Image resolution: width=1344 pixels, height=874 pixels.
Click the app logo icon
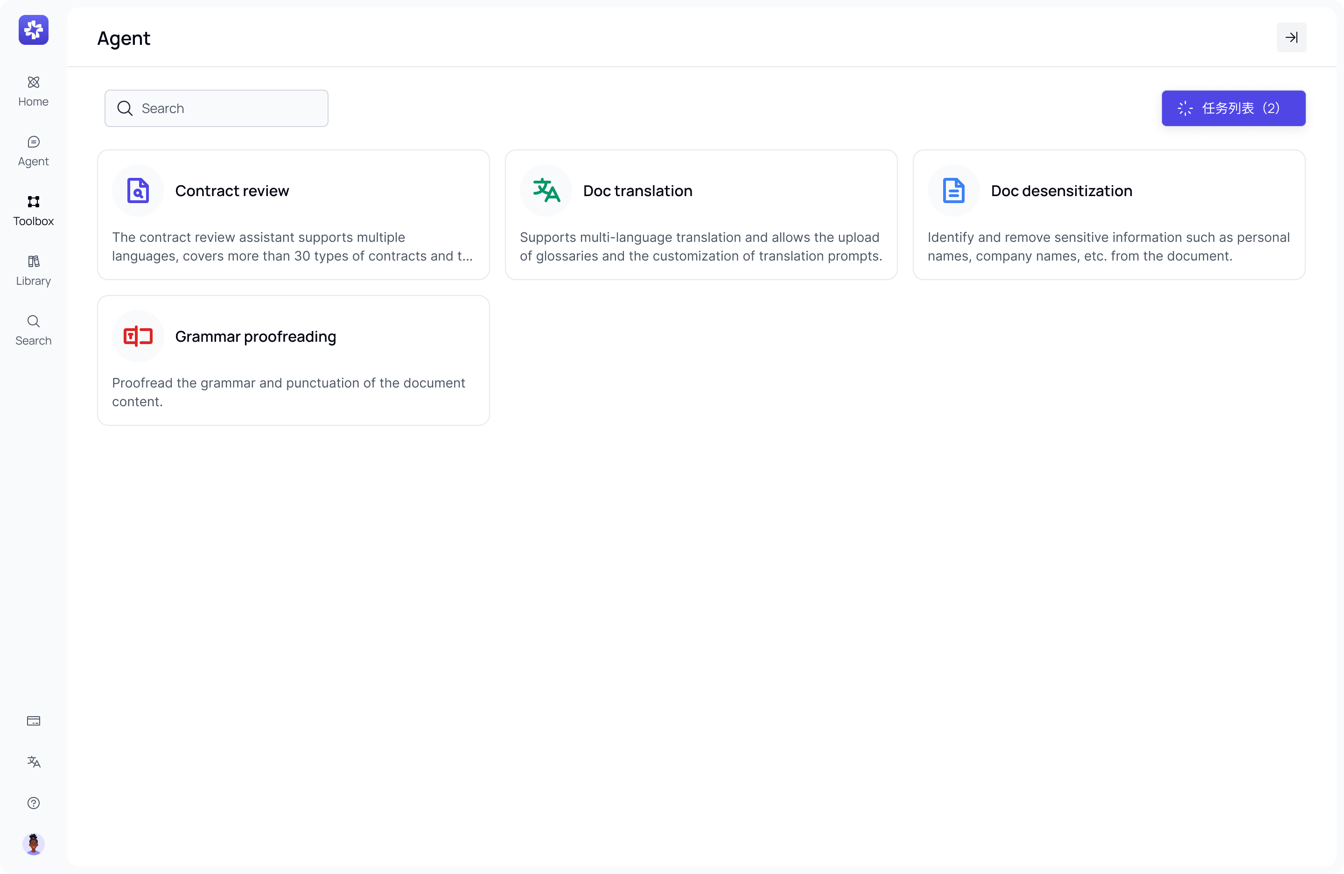point(33,30)
